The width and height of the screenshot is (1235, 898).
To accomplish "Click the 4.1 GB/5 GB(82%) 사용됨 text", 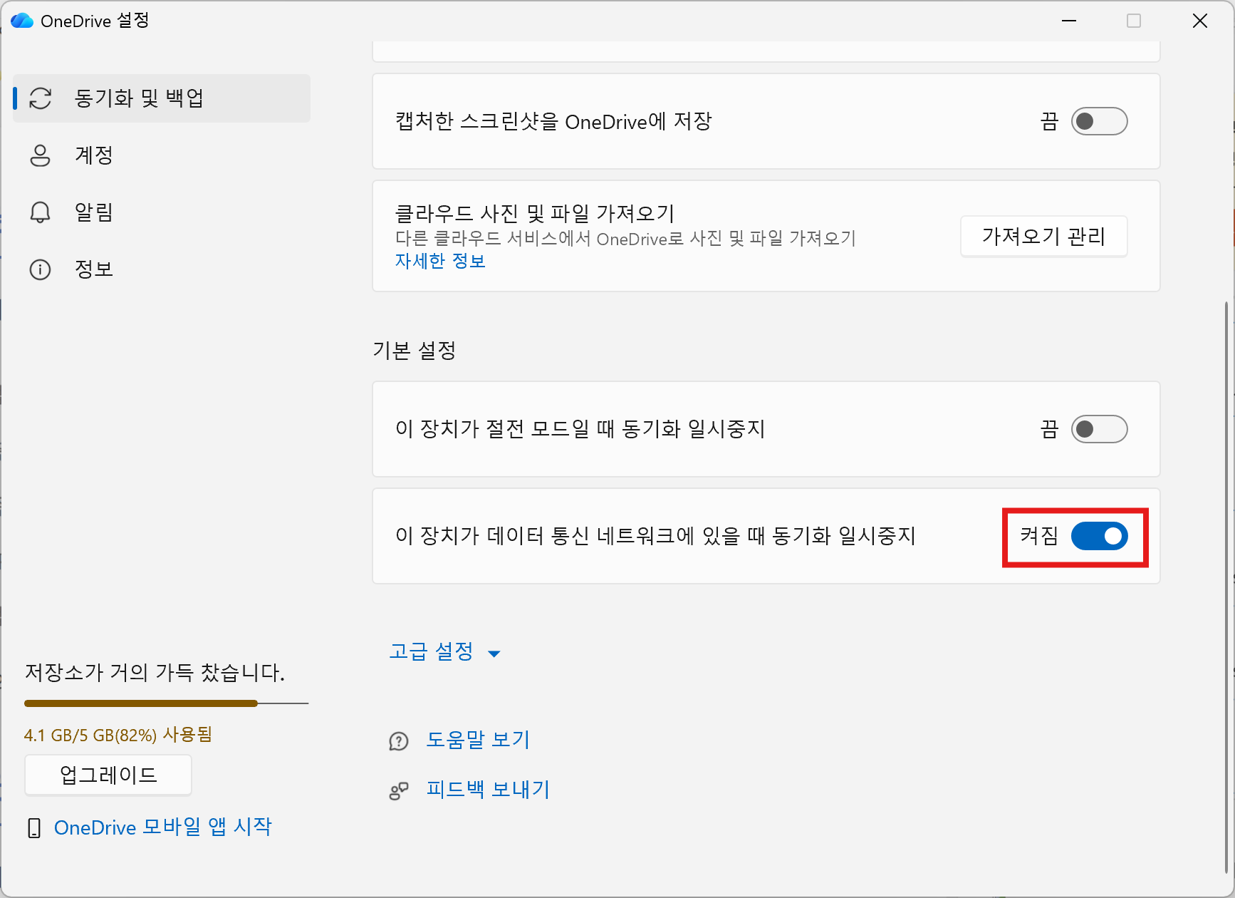I will (x=118, y=735).
